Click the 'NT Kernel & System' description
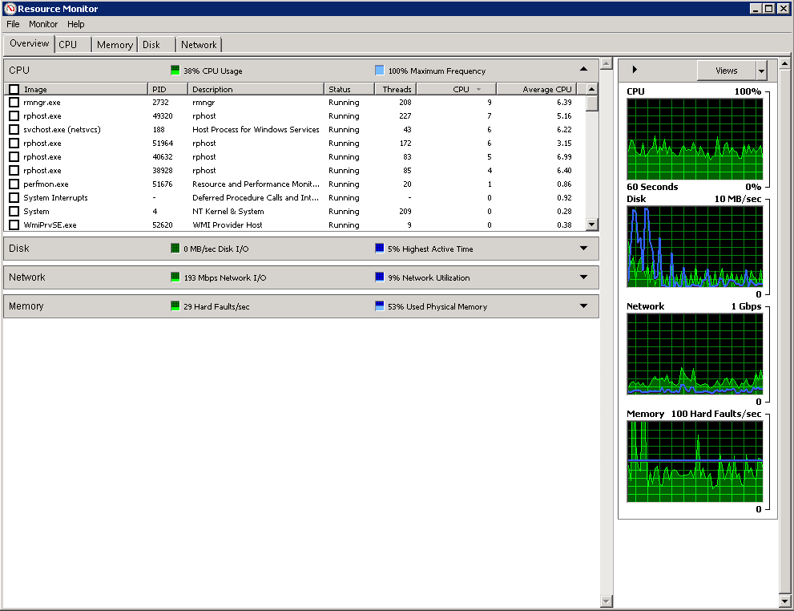Screen dimensions: 794x611 [228, 211]
